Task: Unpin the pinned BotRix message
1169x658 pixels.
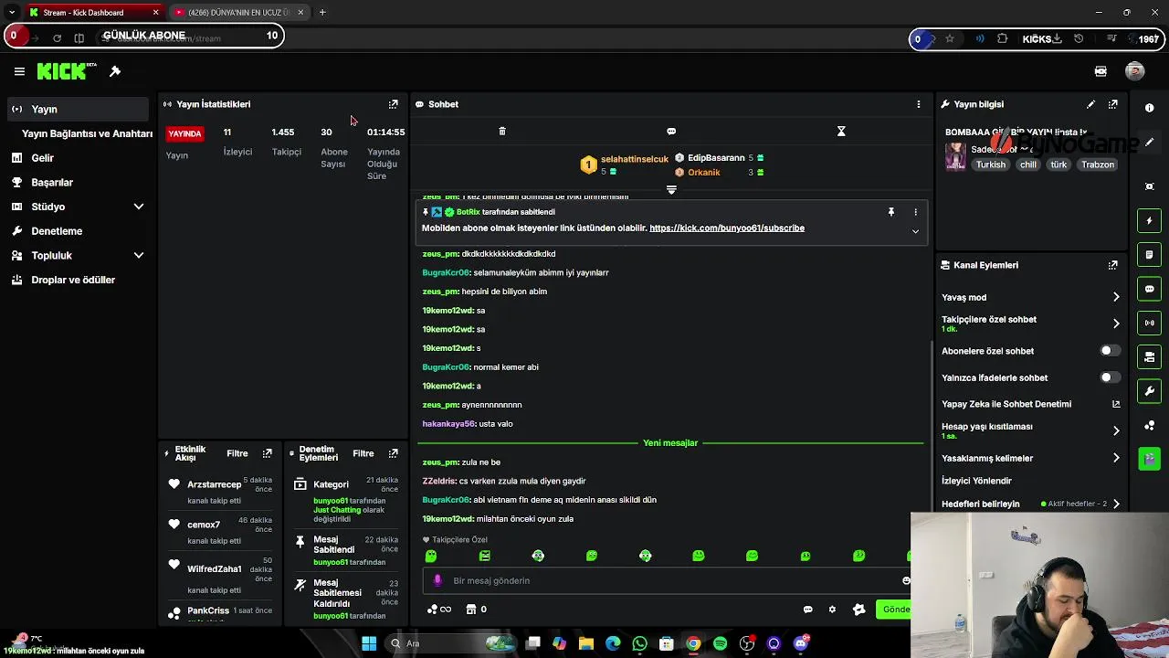Action: [x=891, y=212]
